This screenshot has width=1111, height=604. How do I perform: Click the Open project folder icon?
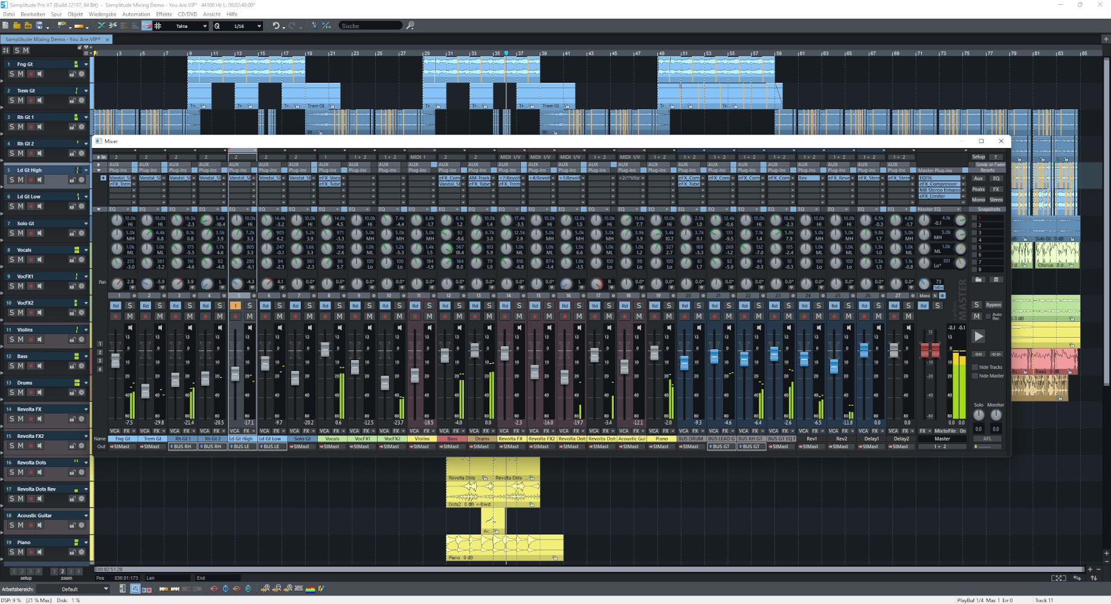coord(17,25)
